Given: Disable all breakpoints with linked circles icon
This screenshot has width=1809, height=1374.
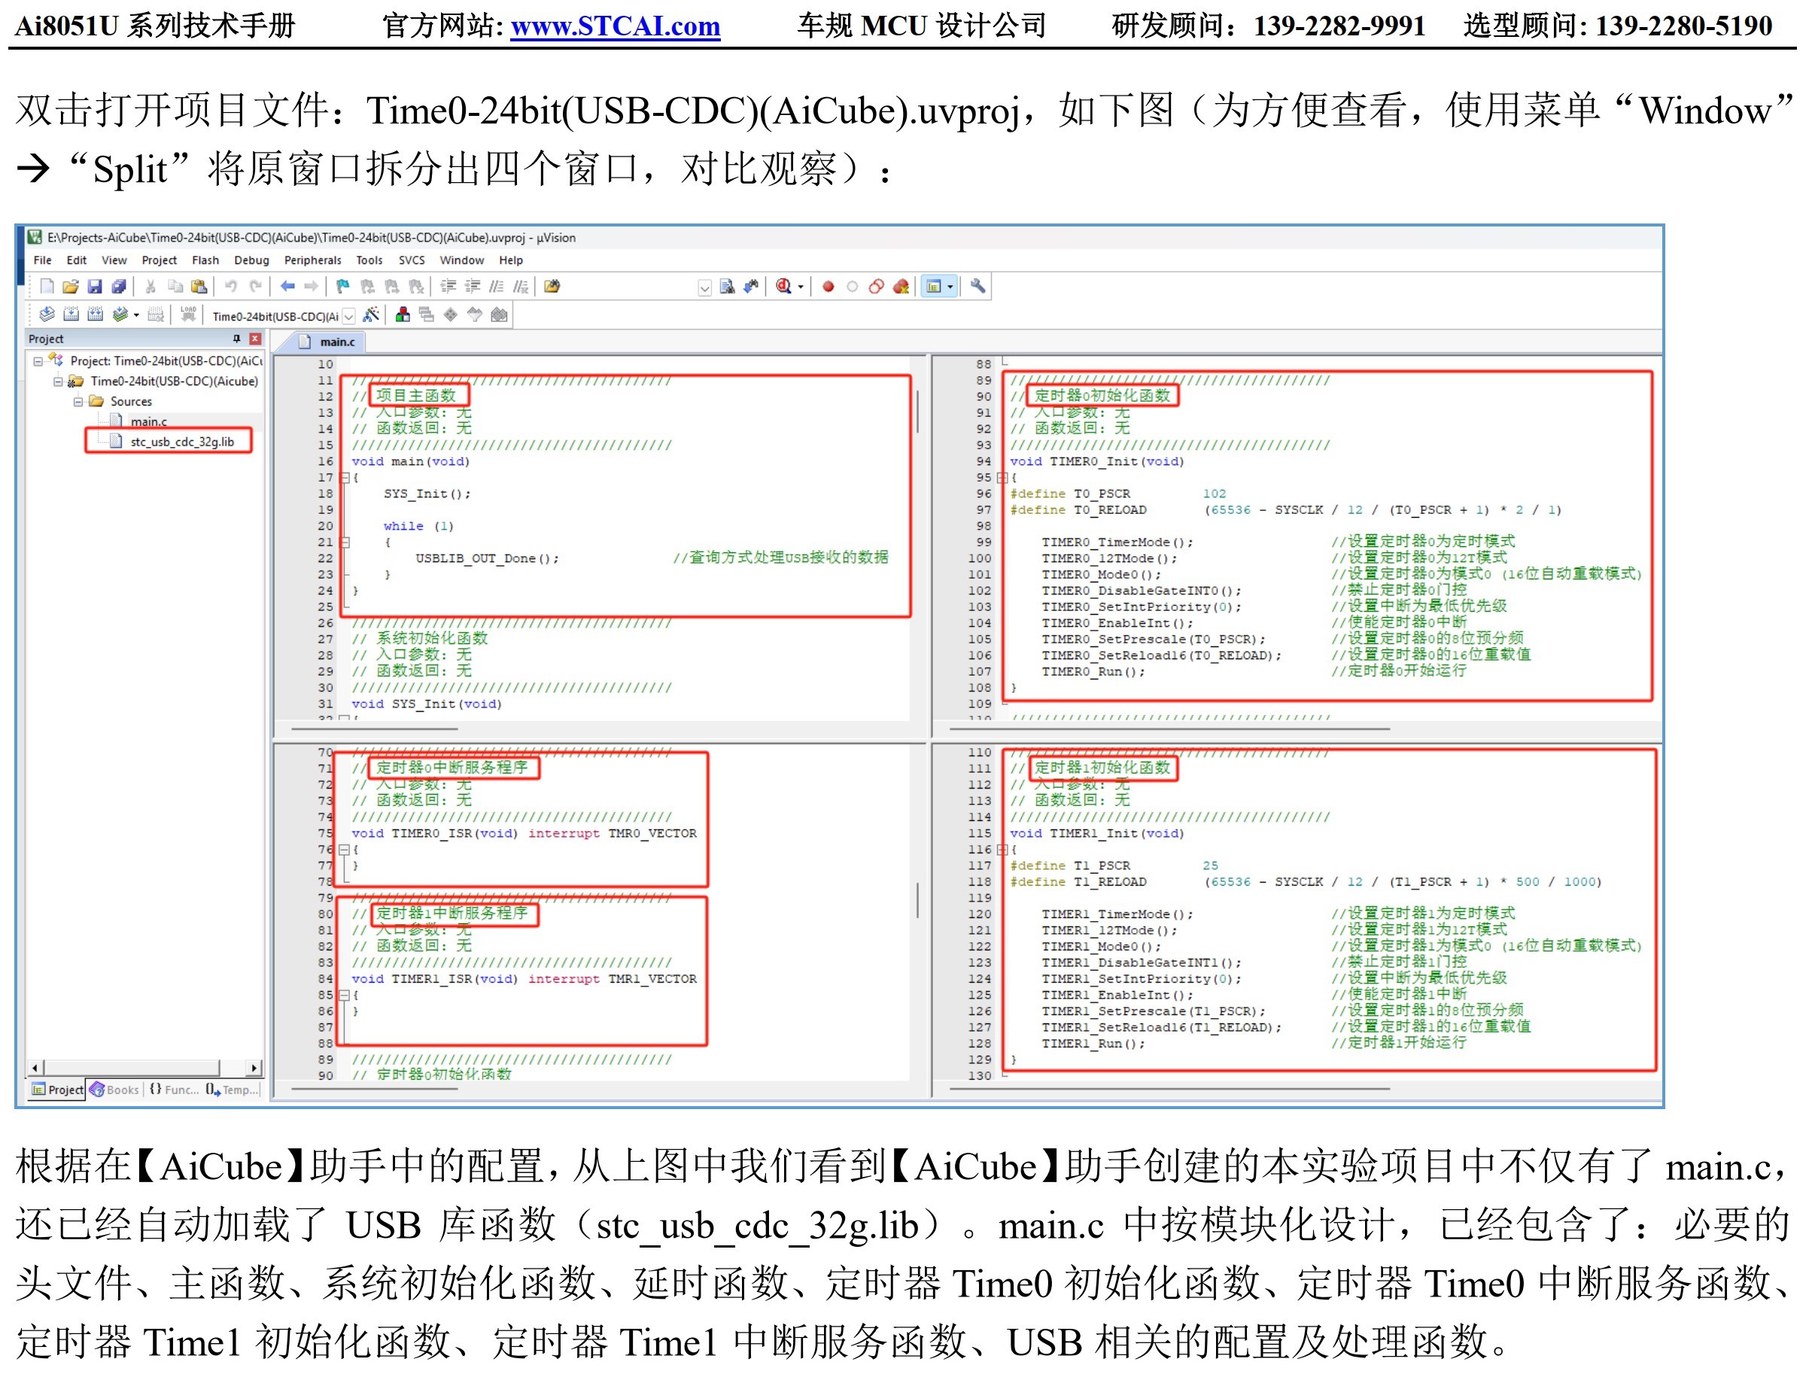Looking at the screenshot, I should [x=876, y=286].
